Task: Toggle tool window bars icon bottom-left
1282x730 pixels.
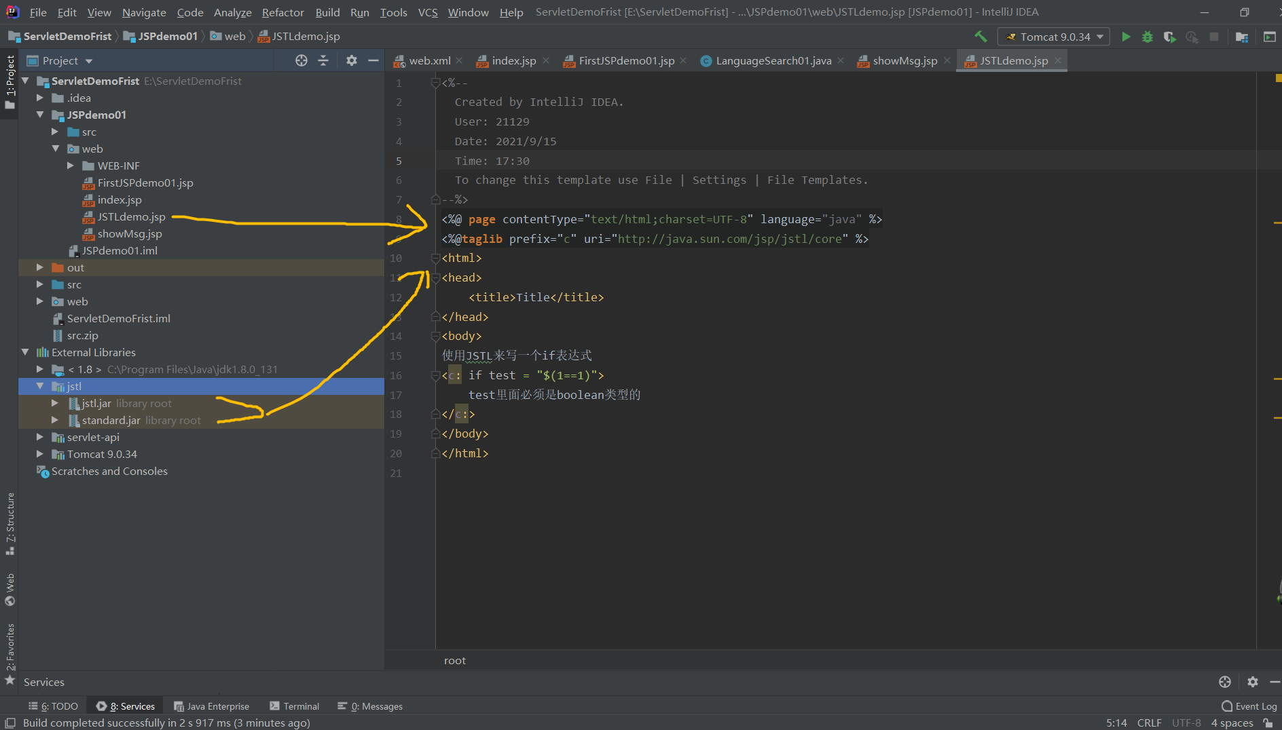Action: coord(10,723)
